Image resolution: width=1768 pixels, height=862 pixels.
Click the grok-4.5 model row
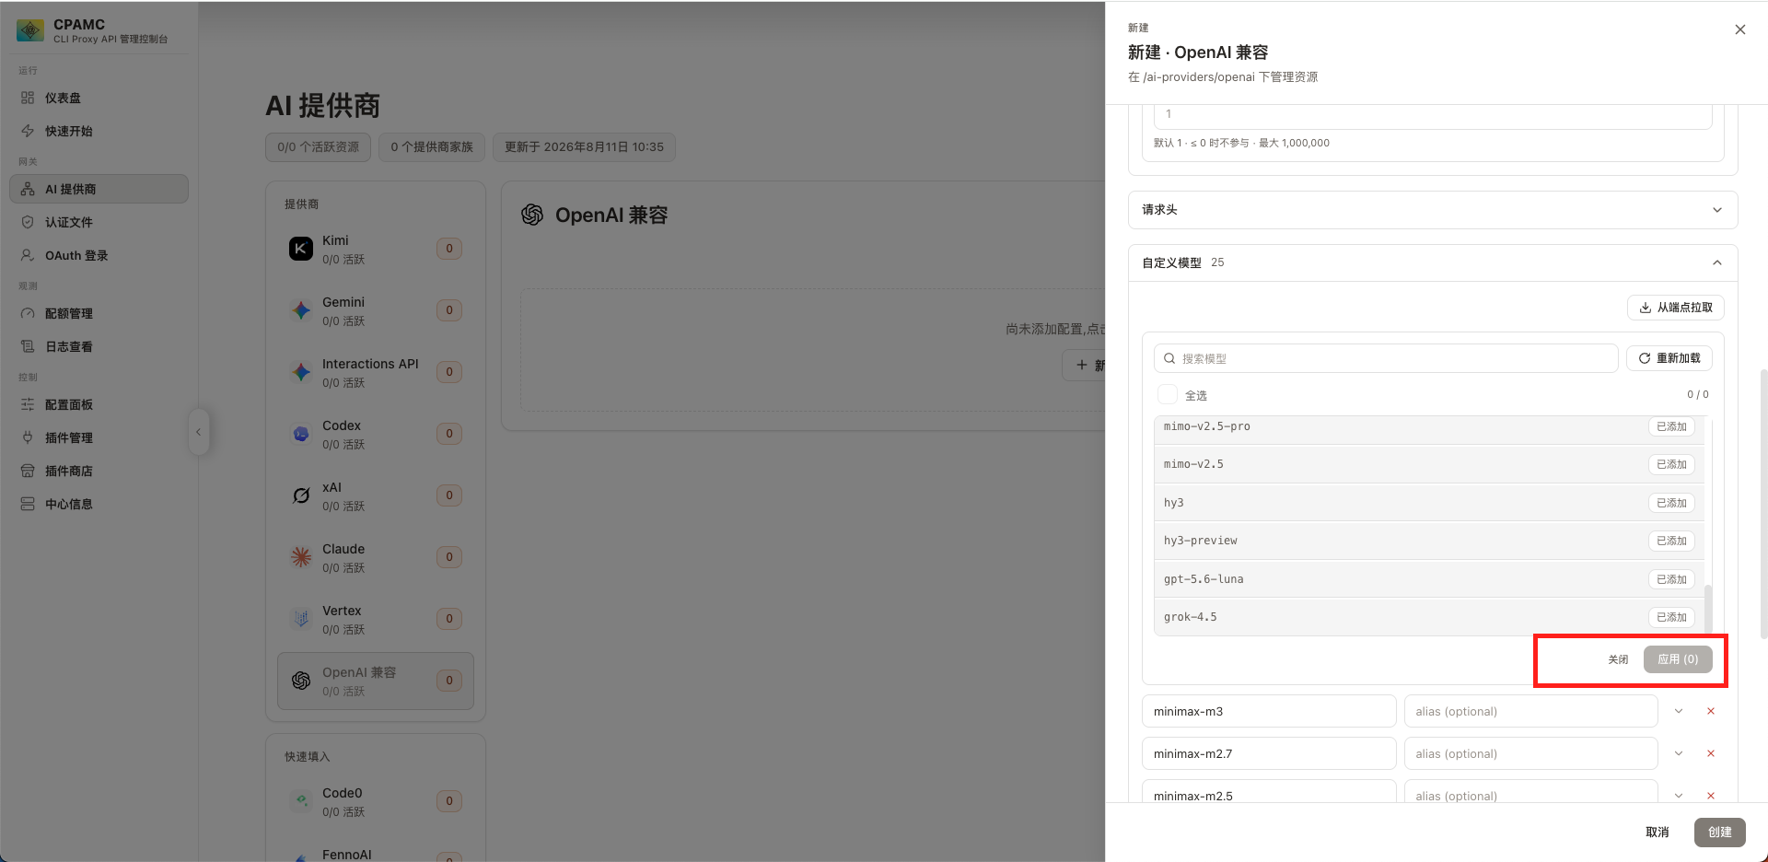[1428, 617]
